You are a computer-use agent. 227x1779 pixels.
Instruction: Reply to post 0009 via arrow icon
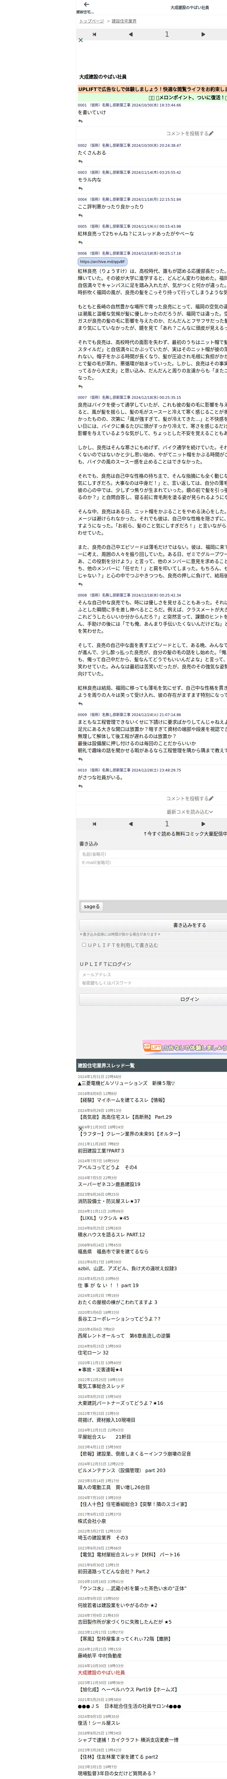click(80, 759)
